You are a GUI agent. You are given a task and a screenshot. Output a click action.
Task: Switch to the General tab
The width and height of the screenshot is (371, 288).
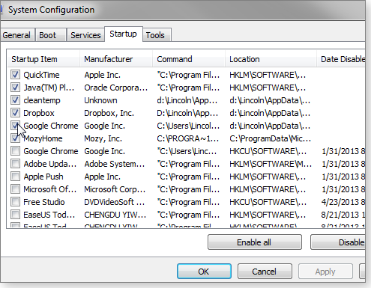point(16,35)
